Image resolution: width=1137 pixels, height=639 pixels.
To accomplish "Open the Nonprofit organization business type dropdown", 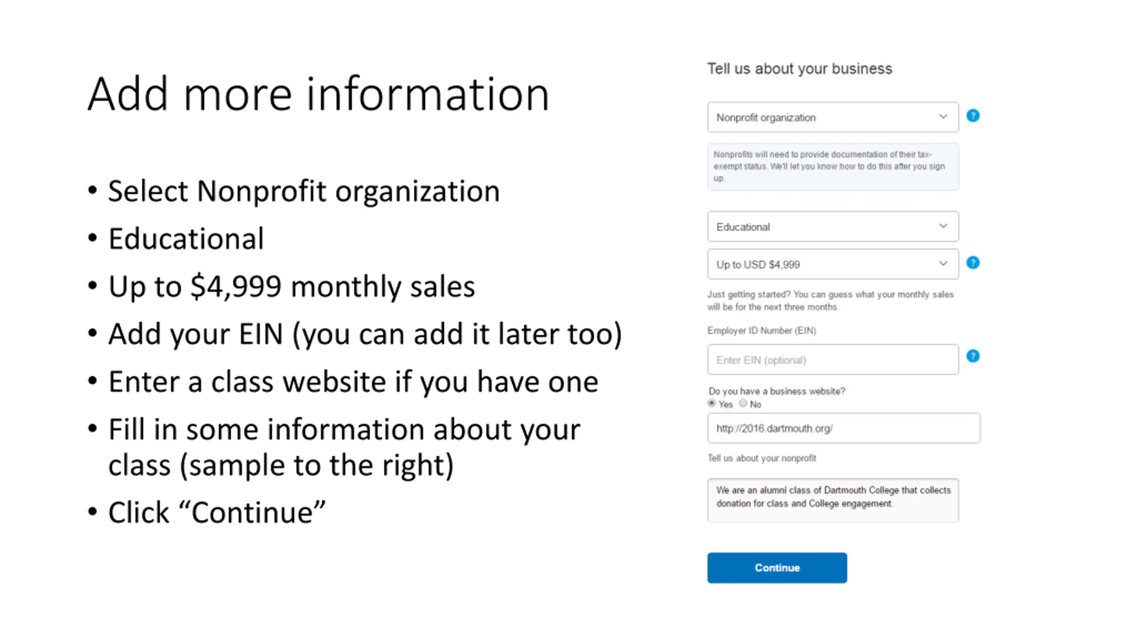I will pos(833,117).
